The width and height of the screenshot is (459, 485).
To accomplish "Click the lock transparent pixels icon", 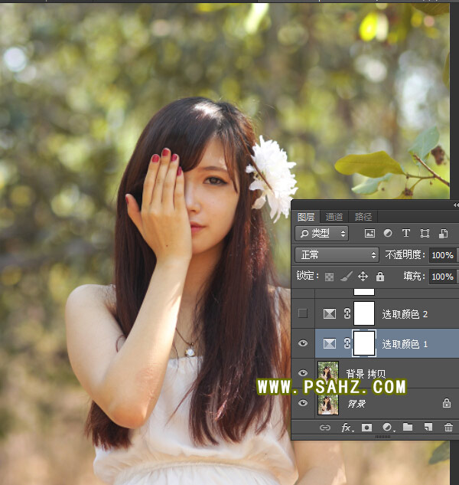I will click(330, 276).
